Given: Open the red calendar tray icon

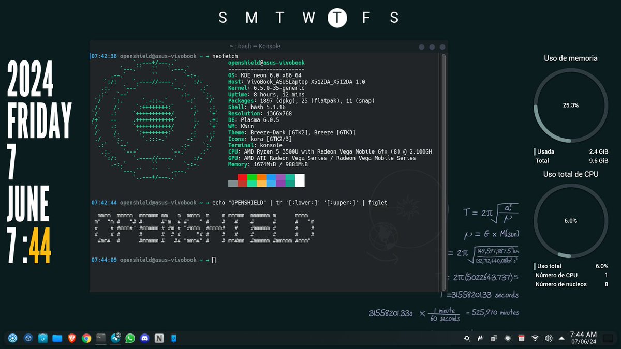Looking at the screenshot, I should (x=521, y=339).
